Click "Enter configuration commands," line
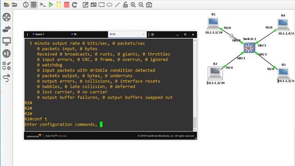Viewport: 295px width, 166px height. click(x=61, y=125)
